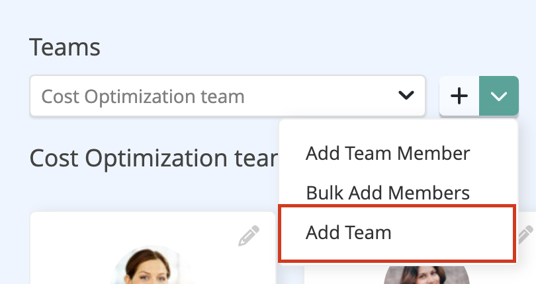Viewport: 536px width, 284px height.
Task: Click the first member's avatar photo
Action: pyautogui.click(x=148, y=265)
